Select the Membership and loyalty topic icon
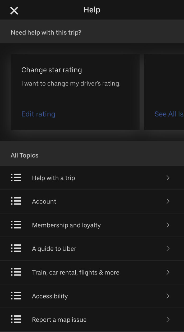This screenshot has height=332, width=184. (16, 225)
